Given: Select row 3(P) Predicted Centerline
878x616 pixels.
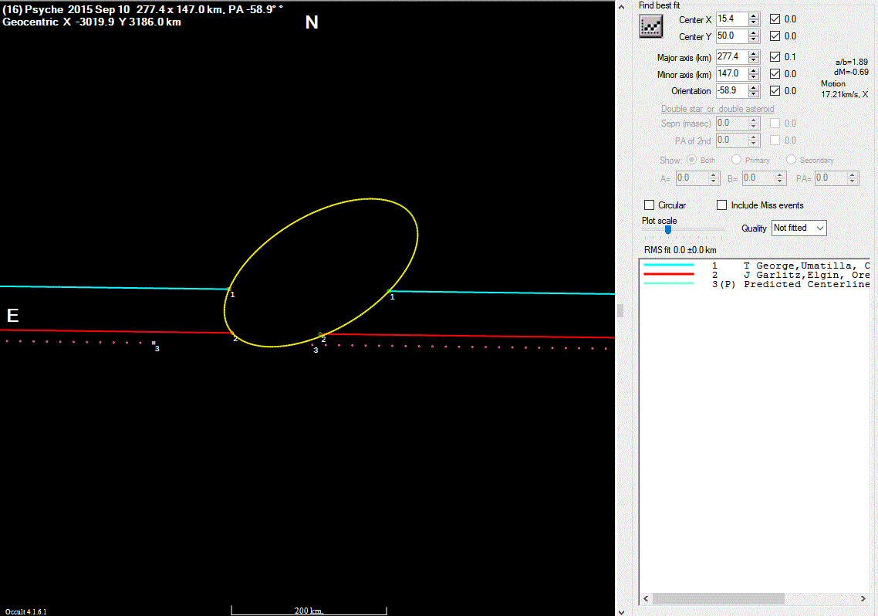Looking at the screenshot, I should coord(756,284).
